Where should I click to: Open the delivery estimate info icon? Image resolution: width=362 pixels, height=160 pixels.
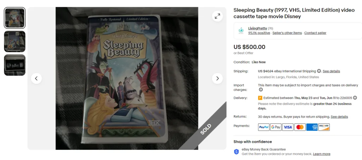point(355,98)
